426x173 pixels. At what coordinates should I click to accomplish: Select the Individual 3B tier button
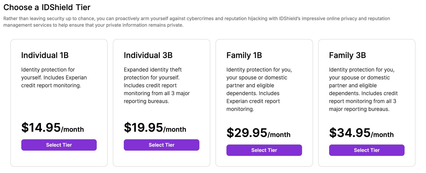click(x=161, y=145)
